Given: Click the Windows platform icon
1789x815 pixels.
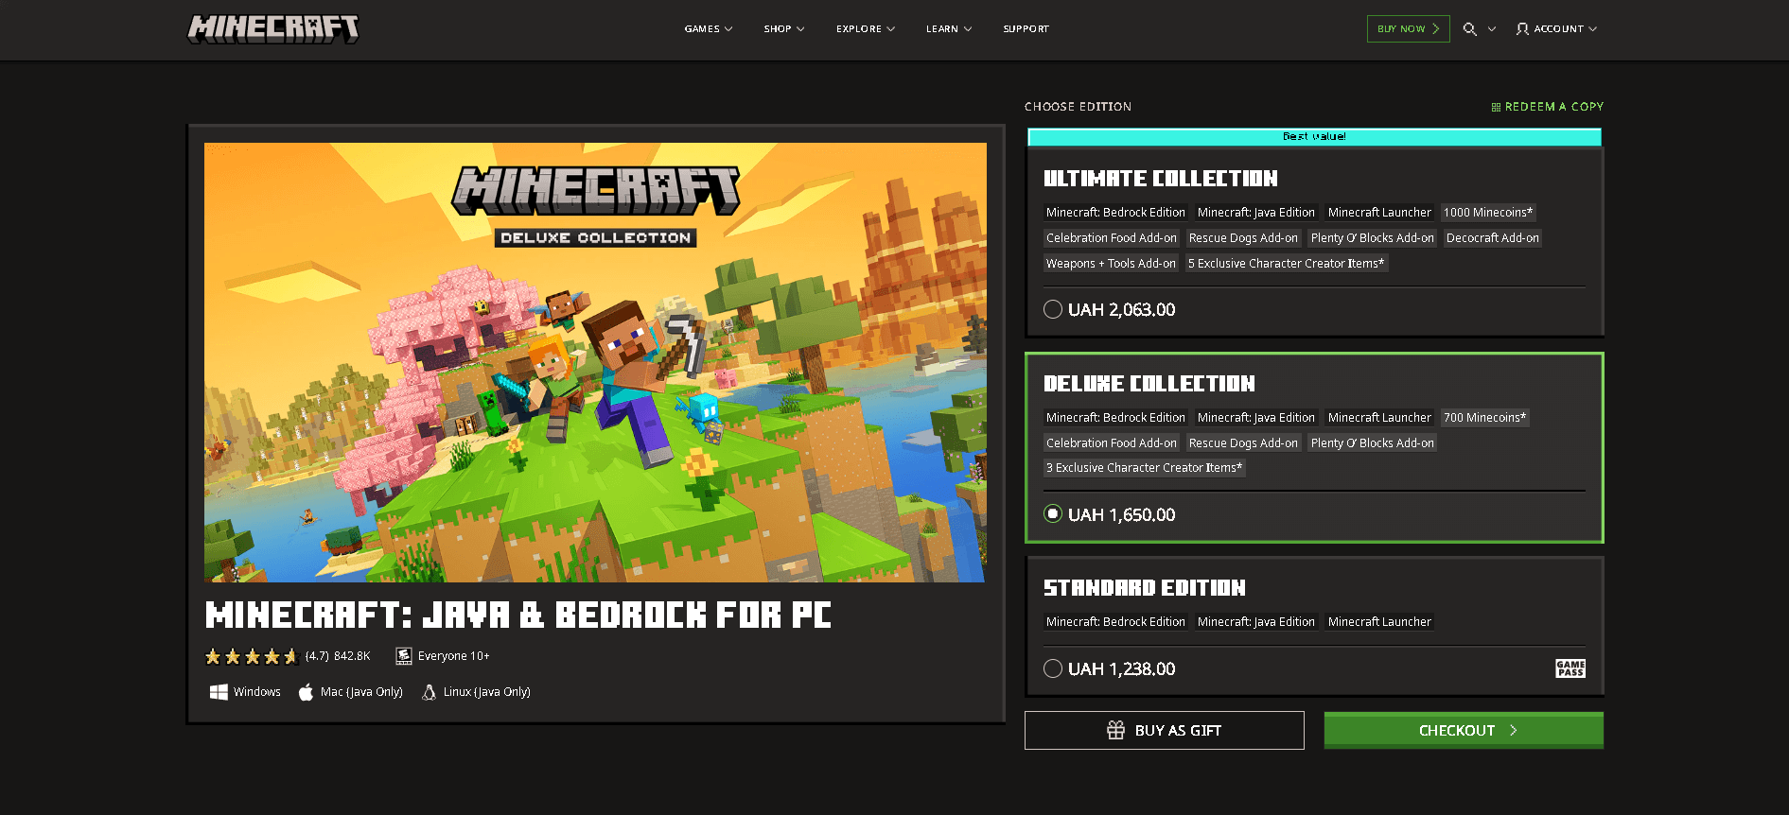Looking at the screenshot, I should [219, 692].
